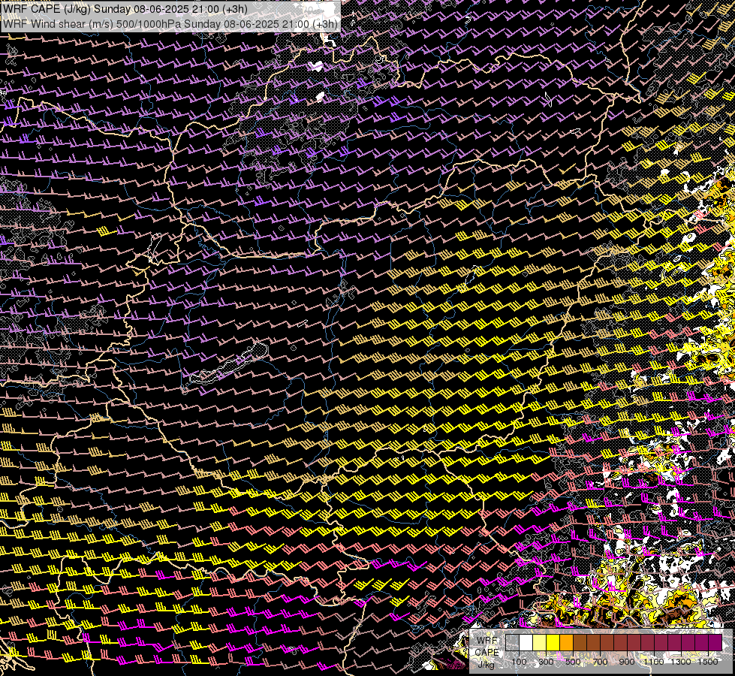This screenshot has width=735, height=676.
Task: Click the 500 legend value
Action: (573, 662)
